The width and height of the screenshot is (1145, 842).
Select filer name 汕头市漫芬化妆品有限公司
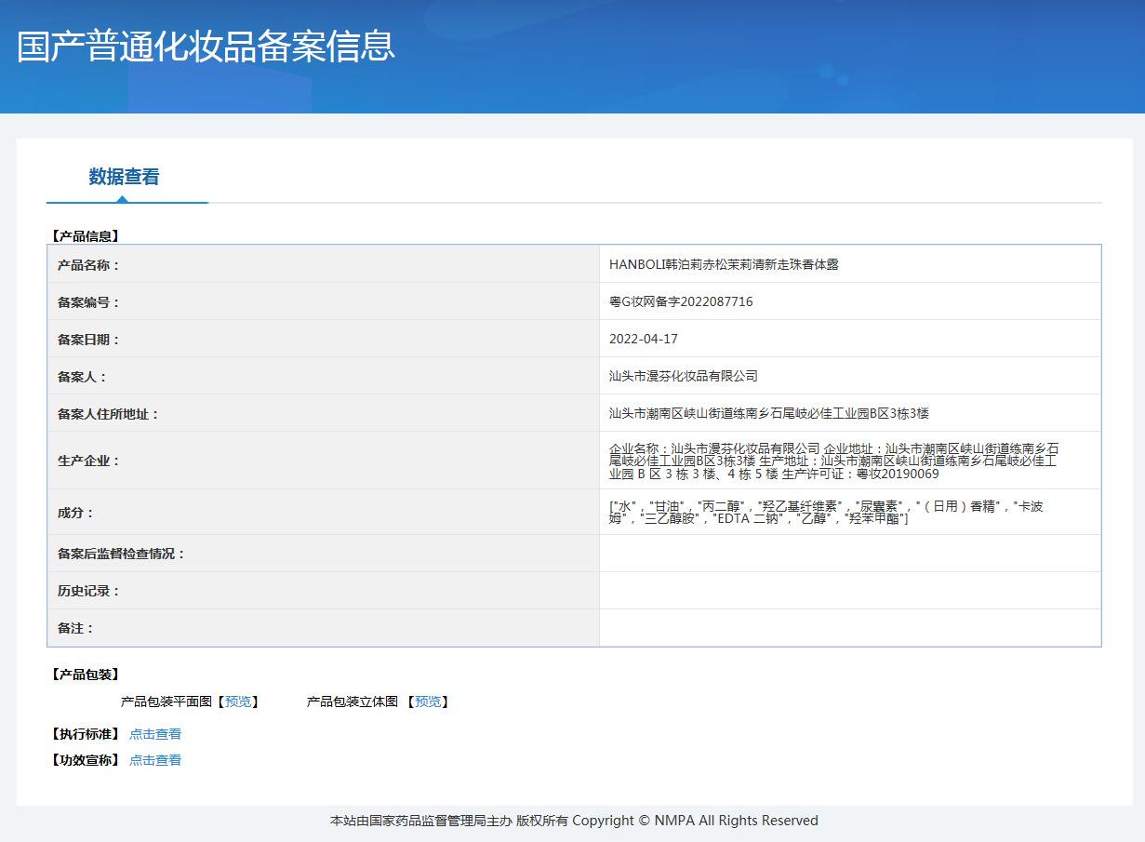click(684, 376)
